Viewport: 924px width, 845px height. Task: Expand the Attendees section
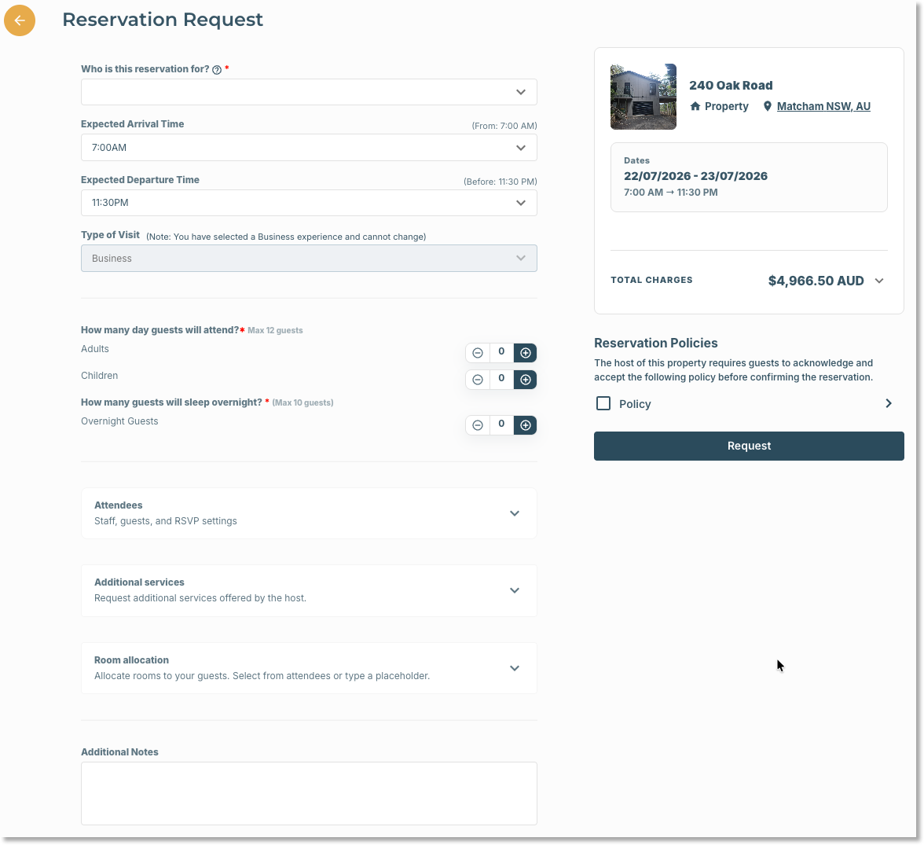(x=309, y=513)
